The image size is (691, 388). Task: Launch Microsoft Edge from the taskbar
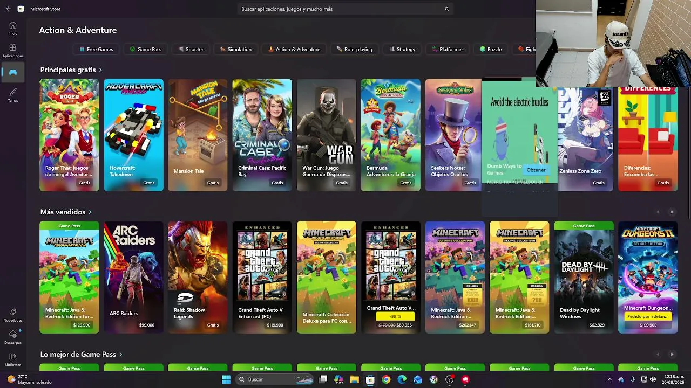click(402, 379)
